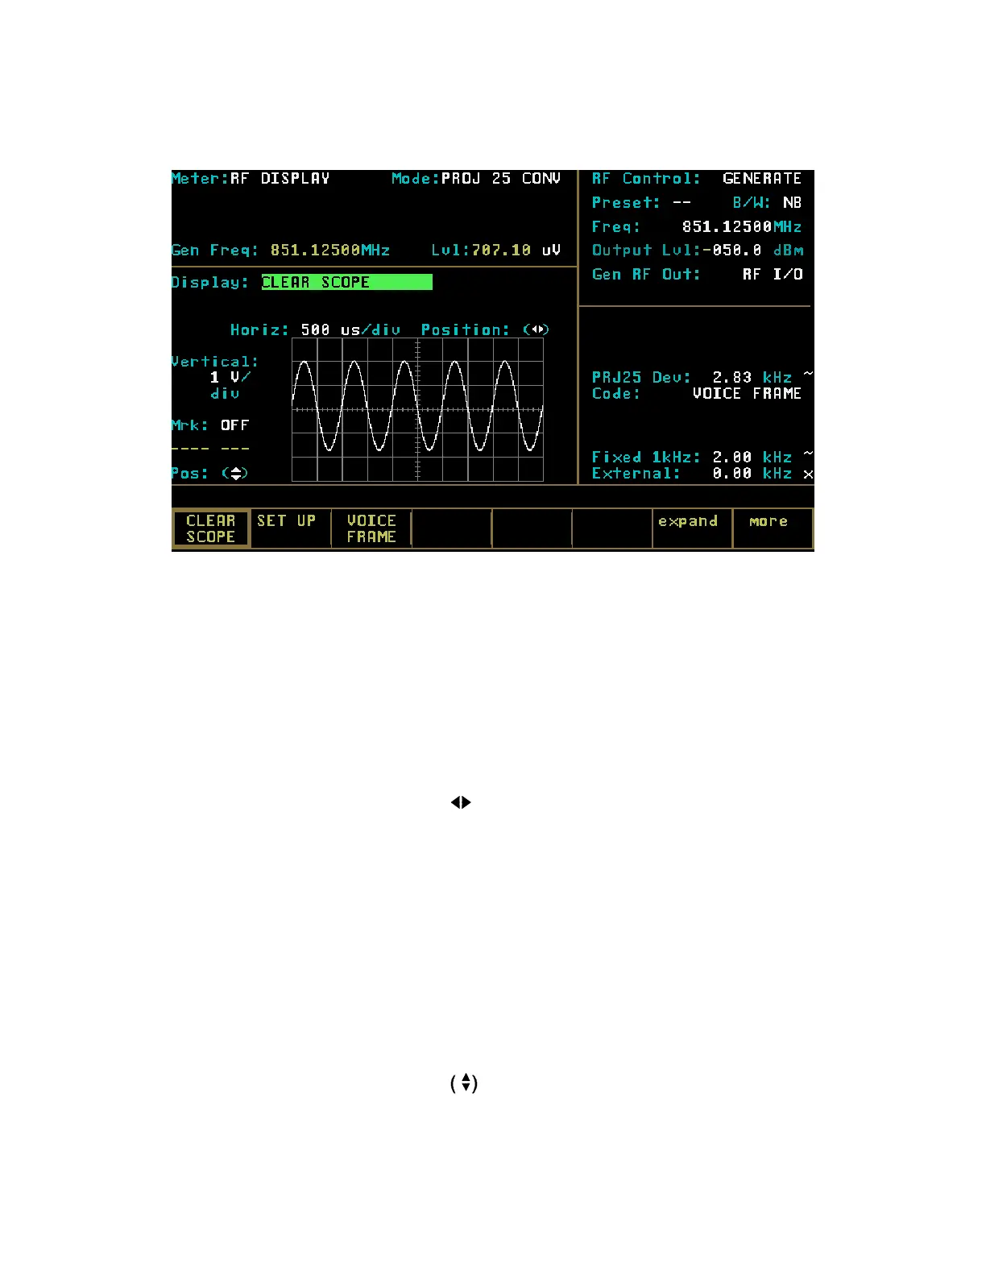Select the Output Lvl -050.0 dBm field
The image size is (986, 1276).
(x=752, y=251)
